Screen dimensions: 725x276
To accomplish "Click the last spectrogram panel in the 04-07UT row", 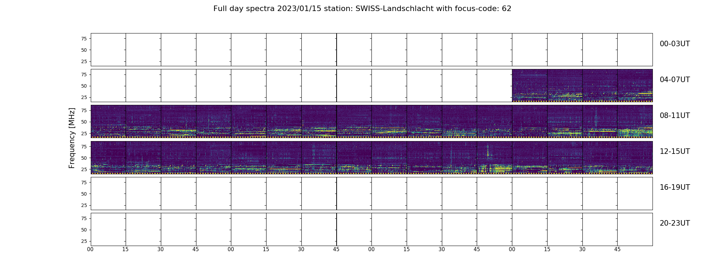I will [x=635, y=86].
